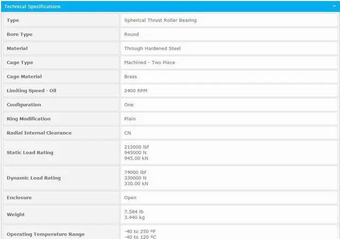Click the Radial Internal Clearance label
340x239 pixels.
pyautogui.click(x=39, y=132)
